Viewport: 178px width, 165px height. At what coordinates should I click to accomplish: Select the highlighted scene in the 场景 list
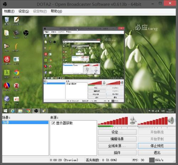coord(25,122)
